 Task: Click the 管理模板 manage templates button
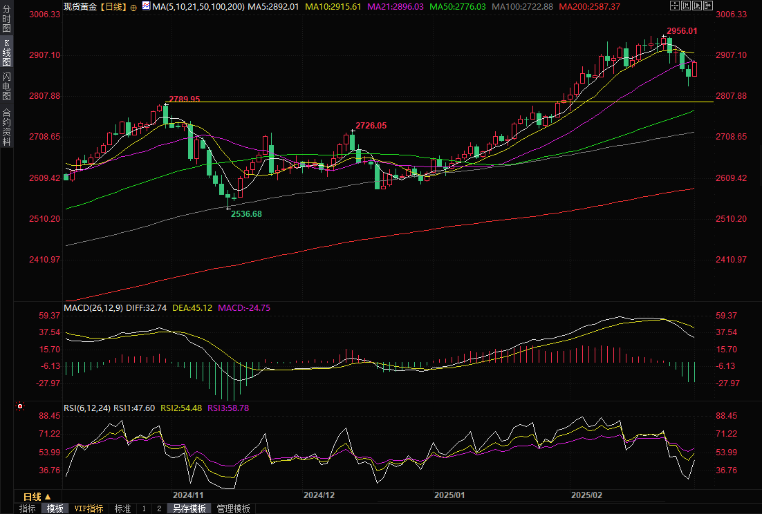point(233,508)
